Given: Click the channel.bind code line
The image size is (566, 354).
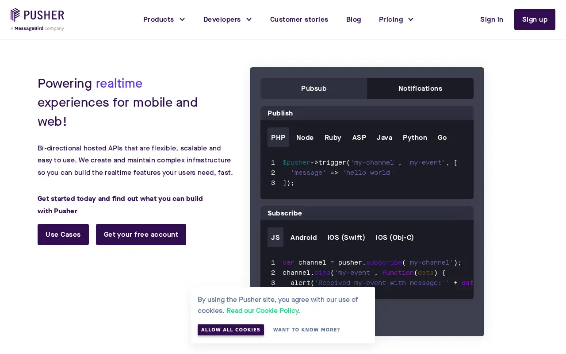Looking at the screenshot, I should 364,273.
